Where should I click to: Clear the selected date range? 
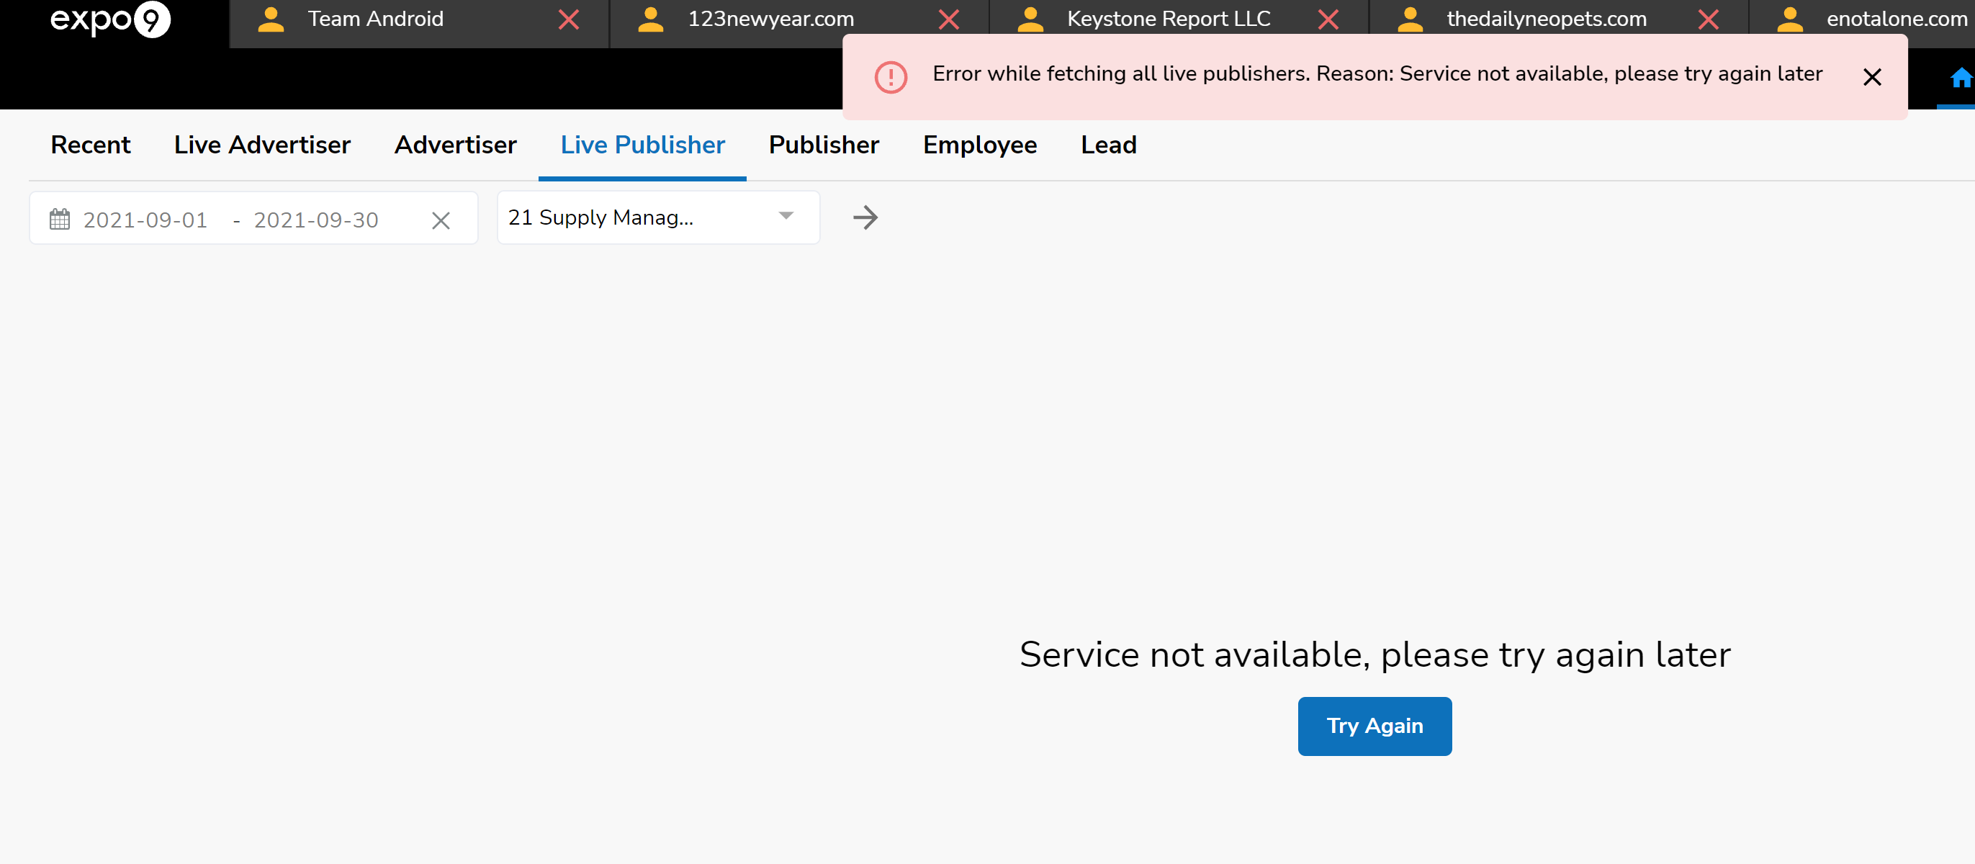(x=440, y=221)
